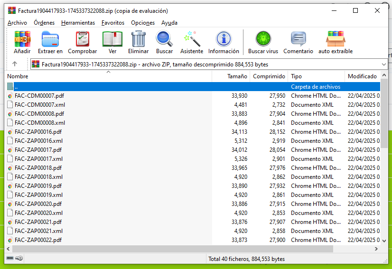Sort files by Nombre column header
The width and height of the screenshot is (392, 269).
(18, 76)
